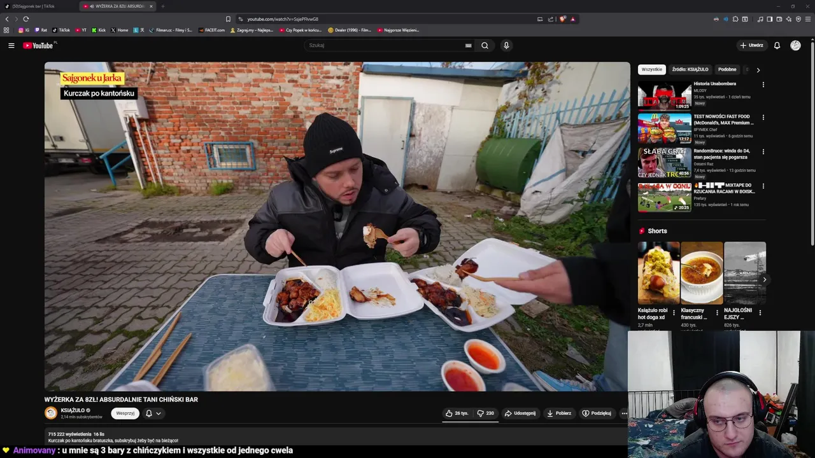Open the Filman.cc bookmark
The width and height of the screenshot is (815, 458).
(171, 30)
